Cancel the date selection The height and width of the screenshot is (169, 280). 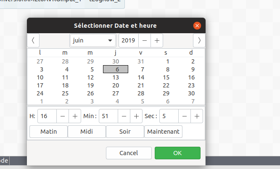[x=129, y=153]
